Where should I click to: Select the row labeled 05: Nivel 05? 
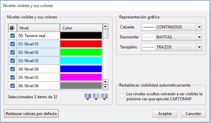tap(39, 77)
